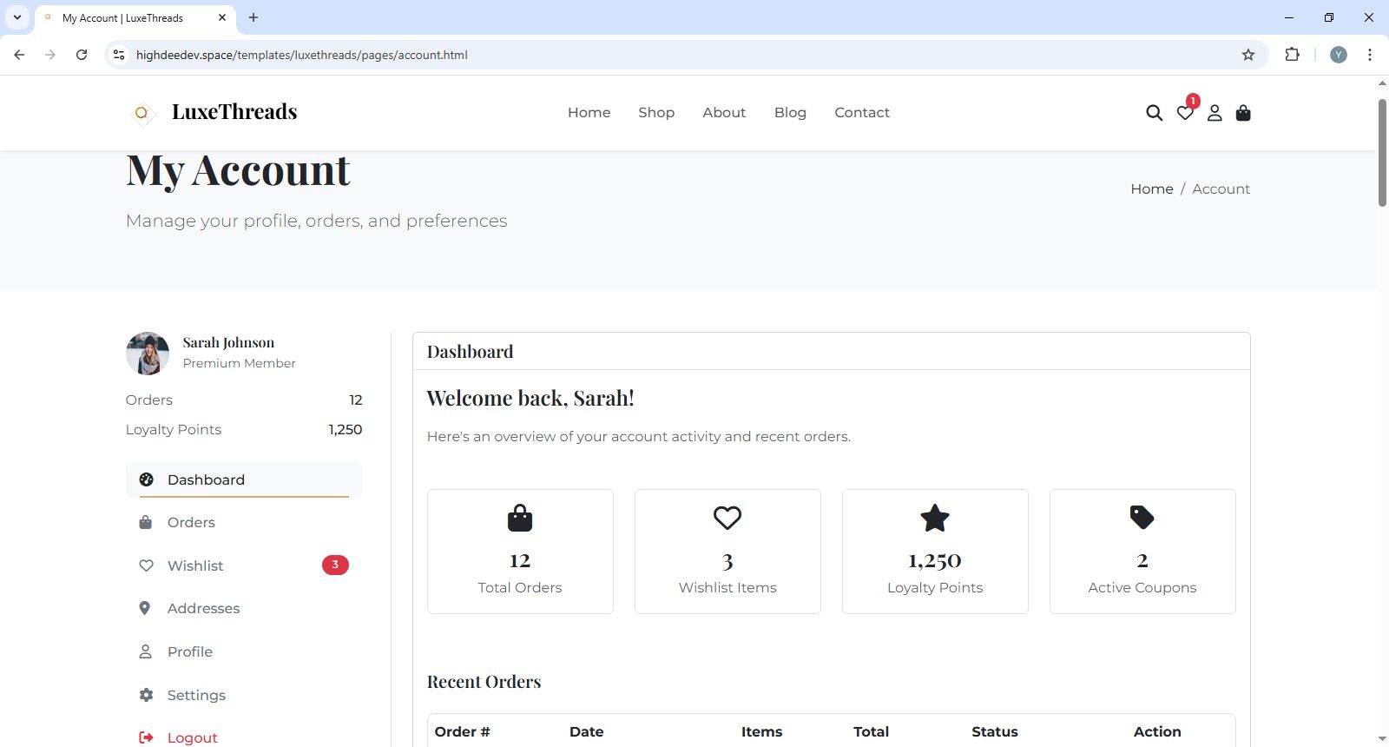Open the shopping bag cart icon
Viewport: 1389px width, 747px height.
pyautogui.click(x=1243, y=113)
